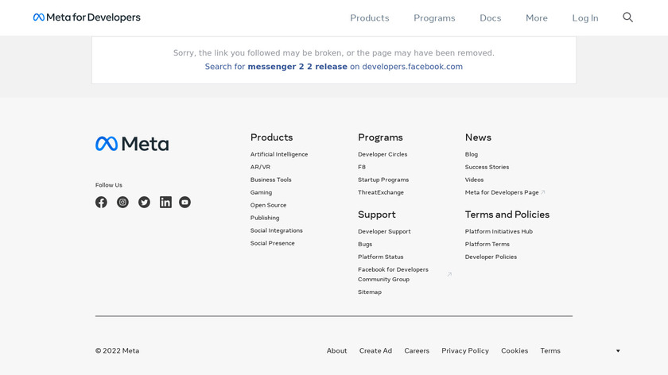Click the large Meta footer logo
The width and height of the screenshot is (668, 375).
tap(132, 144)
